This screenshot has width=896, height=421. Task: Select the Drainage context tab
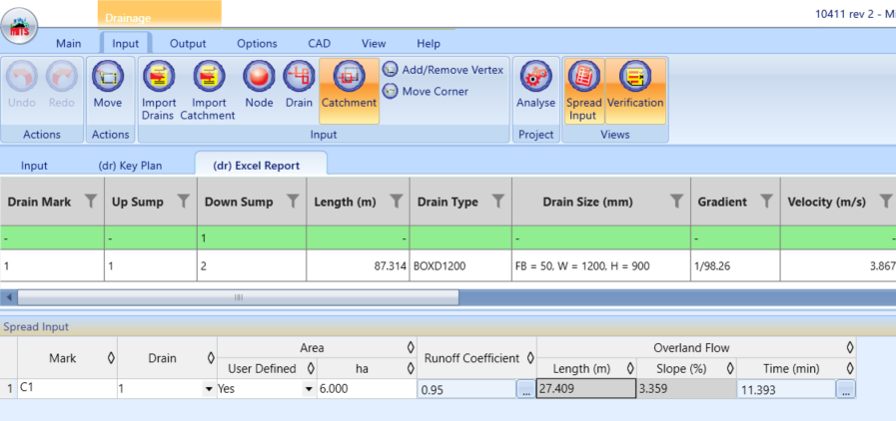pos(160,15)
